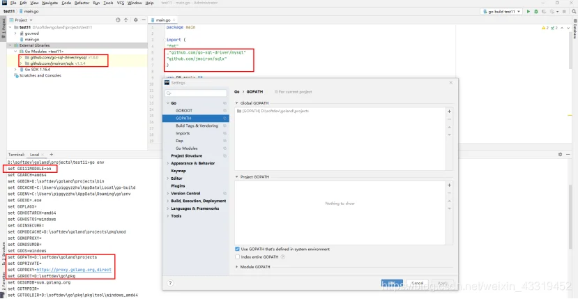The width and height of the screenshot is (578, 299).
Task: Collapse the Global GOPATH section
Action: click(236, 103)
